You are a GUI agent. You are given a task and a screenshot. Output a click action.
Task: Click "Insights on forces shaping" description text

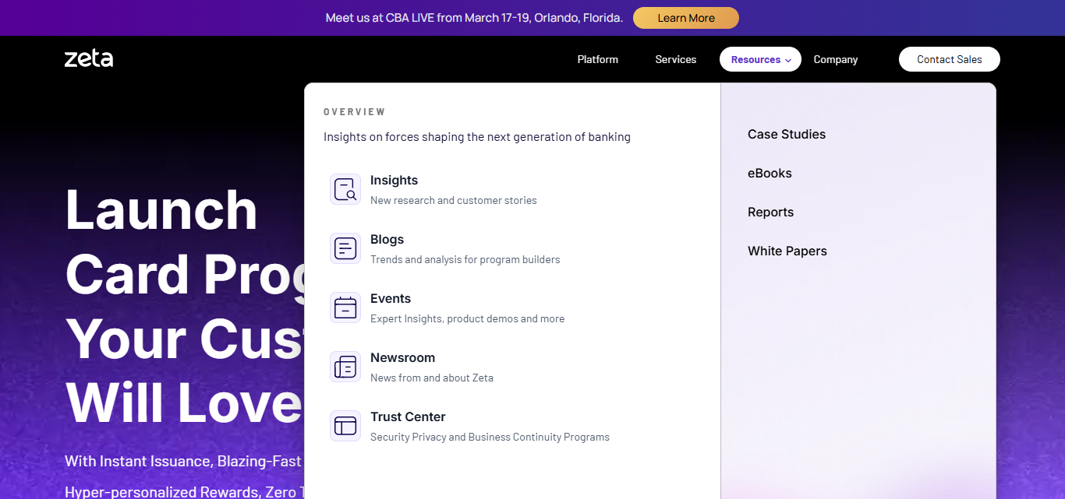(477, 137)
